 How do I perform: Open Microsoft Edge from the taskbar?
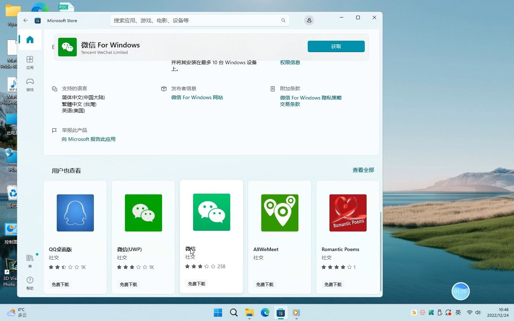click(265, 313)
